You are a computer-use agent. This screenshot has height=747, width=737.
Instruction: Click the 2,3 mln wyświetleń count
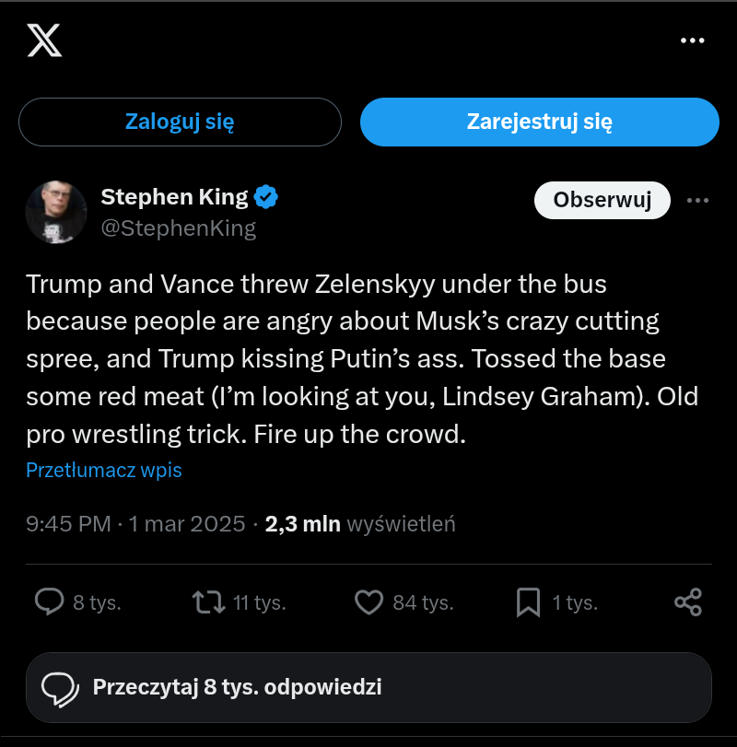tap(360, 524)
